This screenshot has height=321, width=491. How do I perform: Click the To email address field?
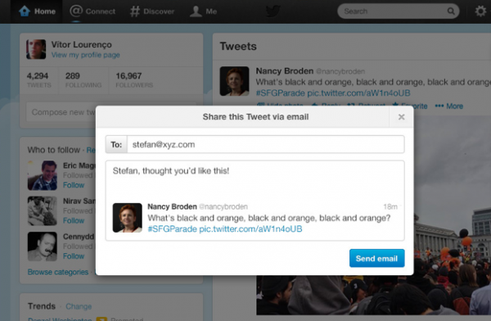pos(265,144)
